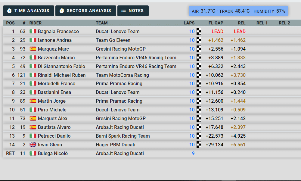This screenshot has width=301, height=181.
Task: Click the stopwatch icon in Sectors Analysis
Action: coord(62,11)
